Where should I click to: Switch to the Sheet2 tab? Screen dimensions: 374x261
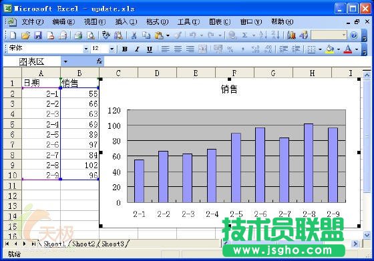click(83, 244)
